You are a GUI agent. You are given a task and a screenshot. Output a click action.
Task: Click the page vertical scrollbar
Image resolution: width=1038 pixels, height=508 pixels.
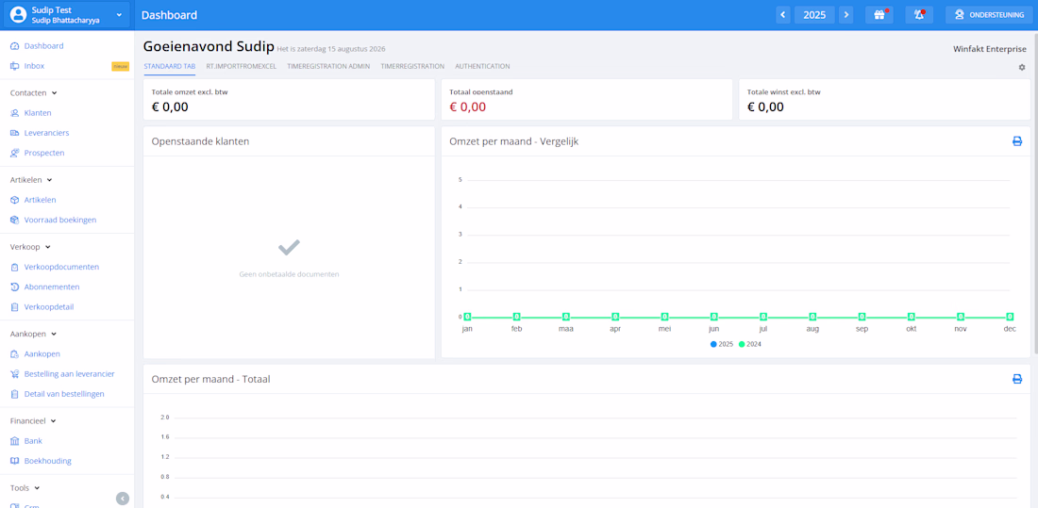(1034, 192)
